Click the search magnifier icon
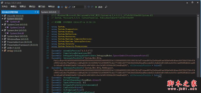 [x=106, y=7]
